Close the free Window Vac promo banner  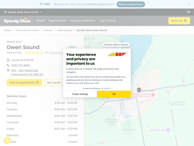[x=189, y=4]
